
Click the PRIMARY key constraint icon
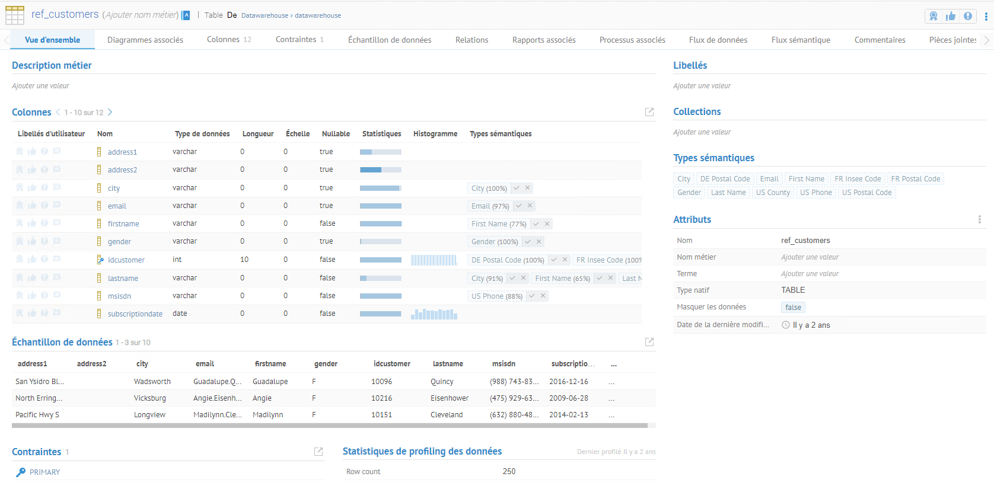tap(21, 472)
